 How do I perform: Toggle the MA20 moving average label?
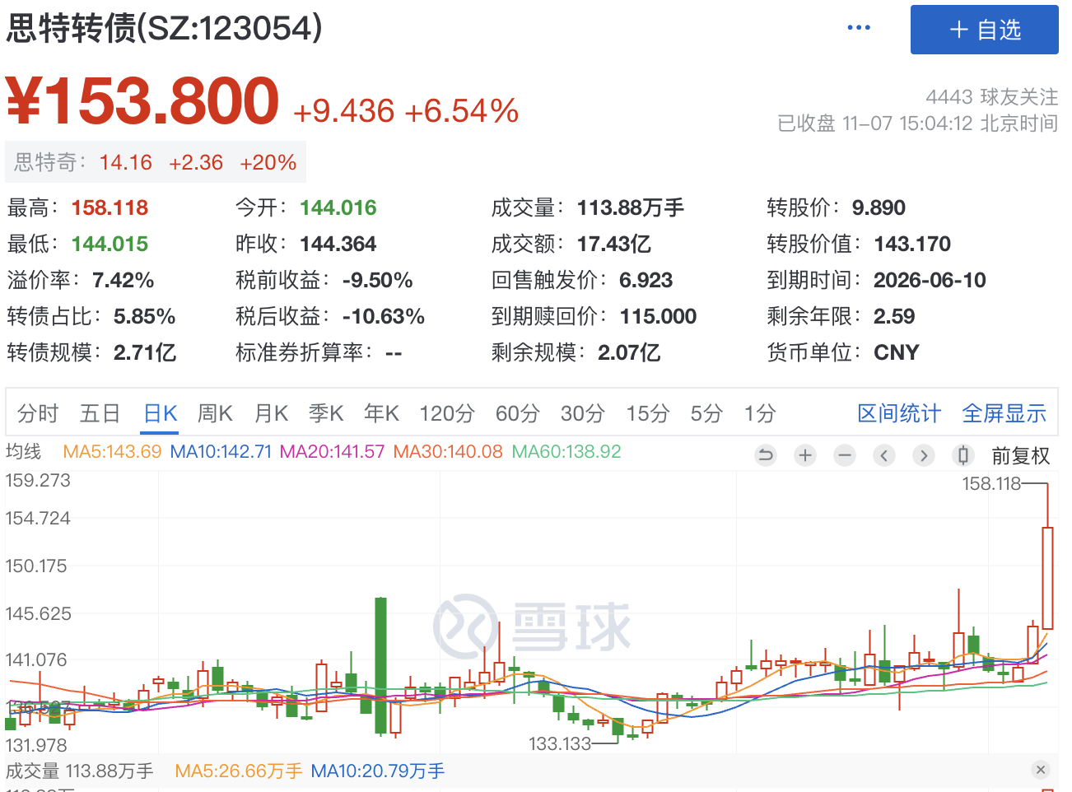point(332,452)
